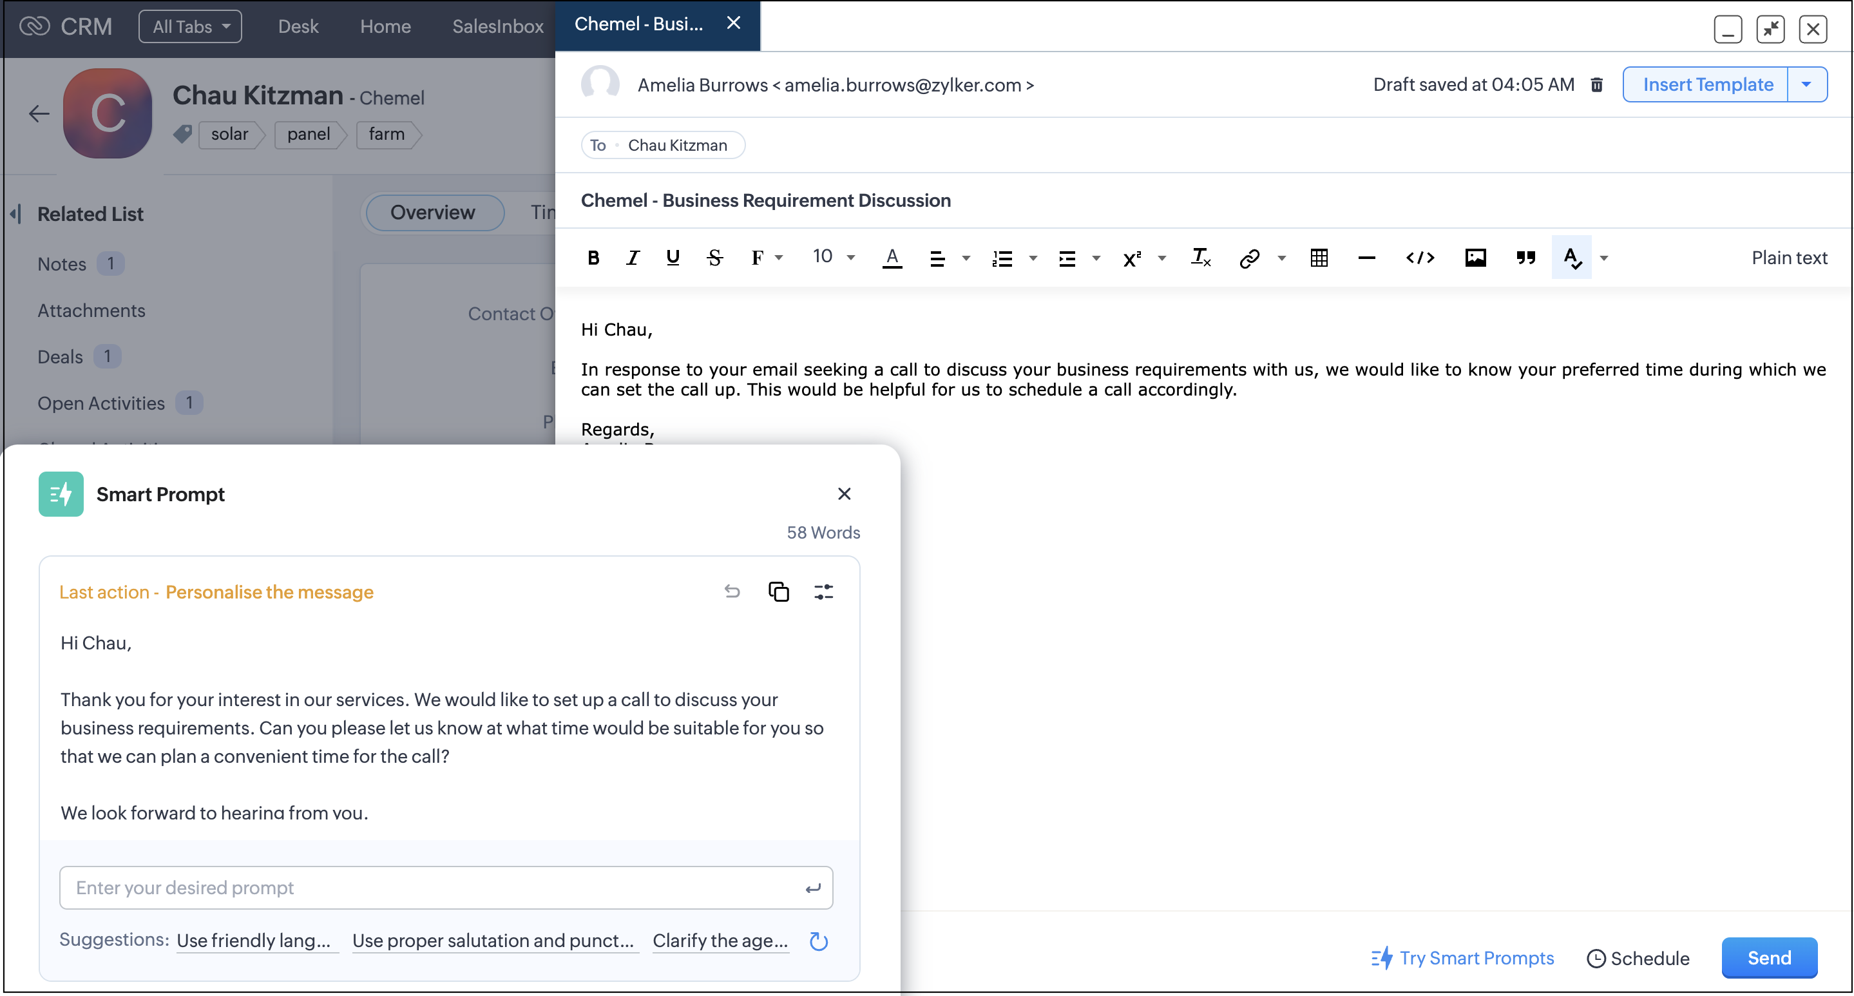This screenshot has width=1854, height=996.
Task: Switch to the SalesInbox tab
Action: coord(497,26)
